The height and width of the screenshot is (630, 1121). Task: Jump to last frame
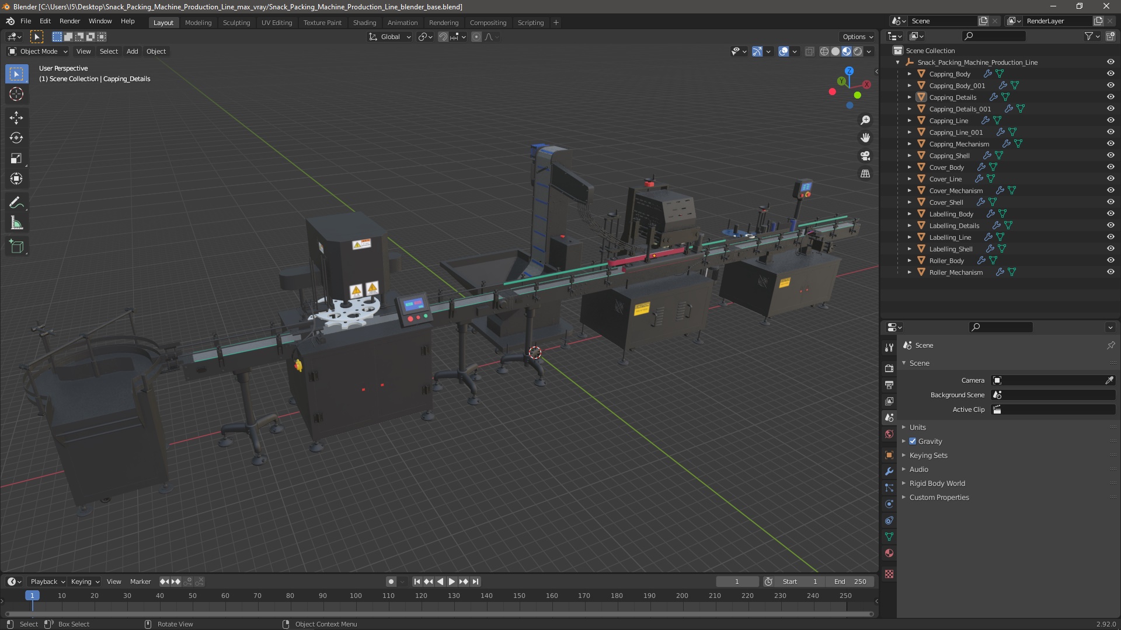coord(475,582)
